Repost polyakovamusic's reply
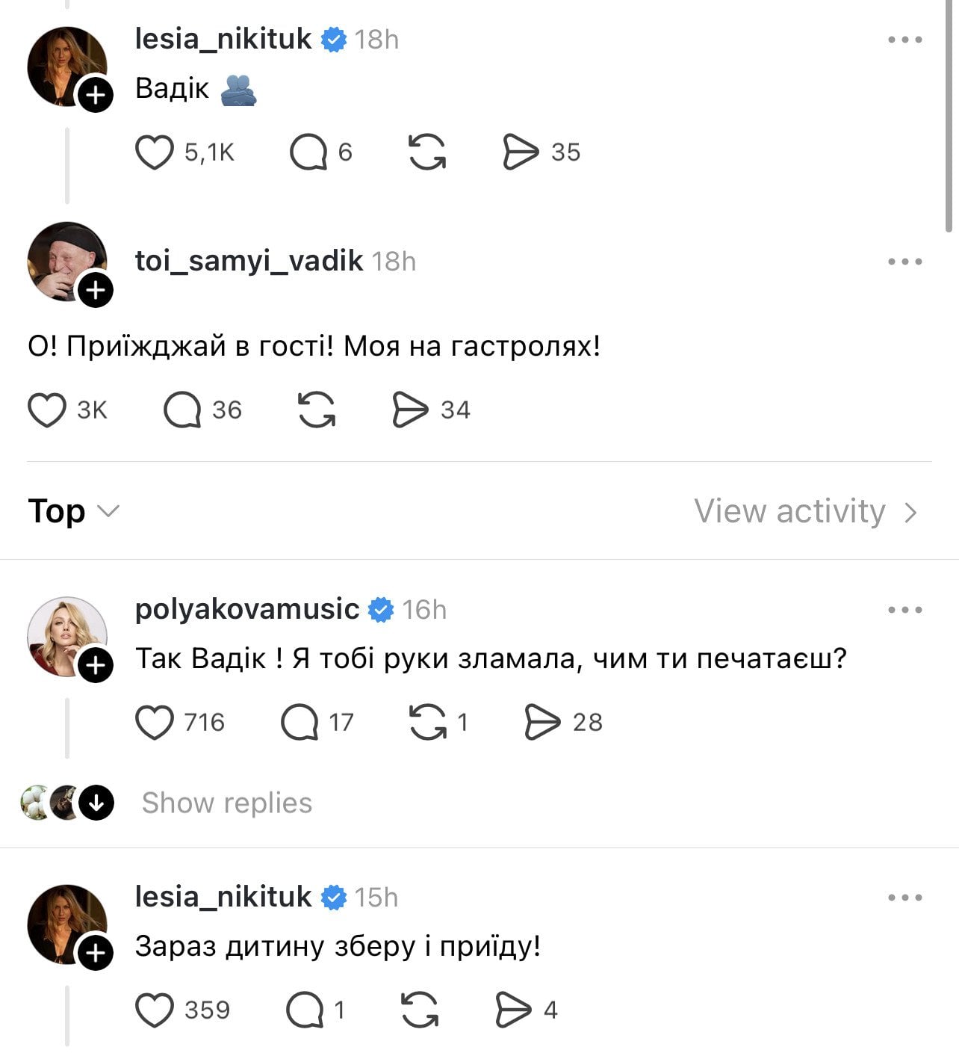The height and width of the screenshot is (1056, 959). [x=427, y=722]
